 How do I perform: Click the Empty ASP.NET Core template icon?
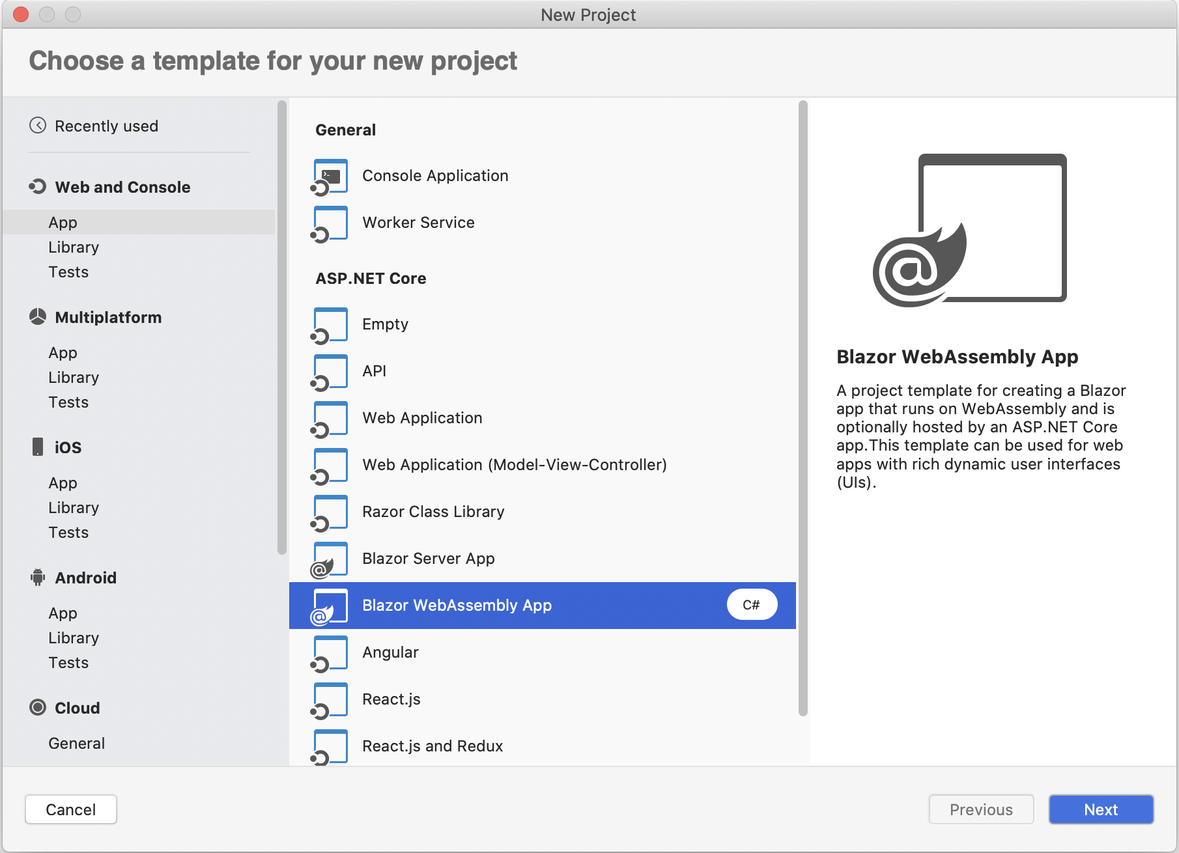[x=330, y=326]
